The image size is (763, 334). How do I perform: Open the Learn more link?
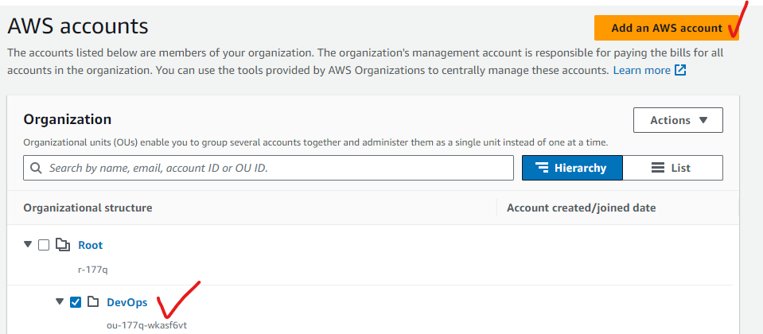pyautogui.click(x=641, y=70)
